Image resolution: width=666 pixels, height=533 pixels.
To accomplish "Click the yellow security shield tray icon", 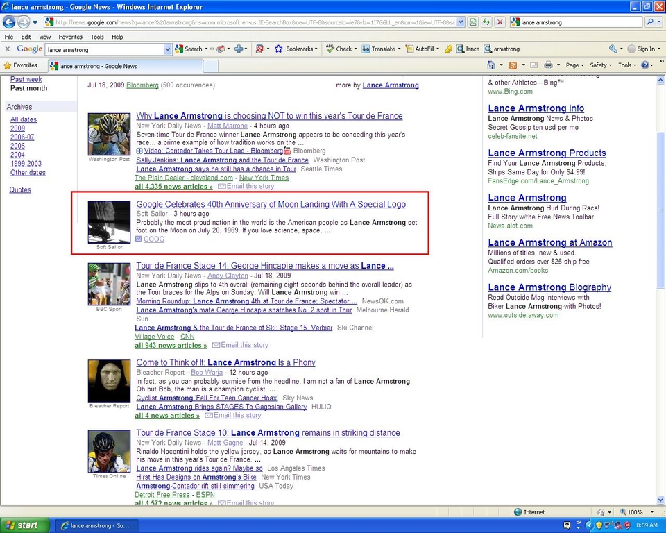I will [599, 525].
